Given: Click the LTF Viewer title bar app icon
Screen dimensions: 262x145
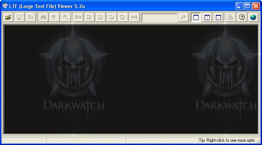Looking at the screenshot, I should coord(5,6).
